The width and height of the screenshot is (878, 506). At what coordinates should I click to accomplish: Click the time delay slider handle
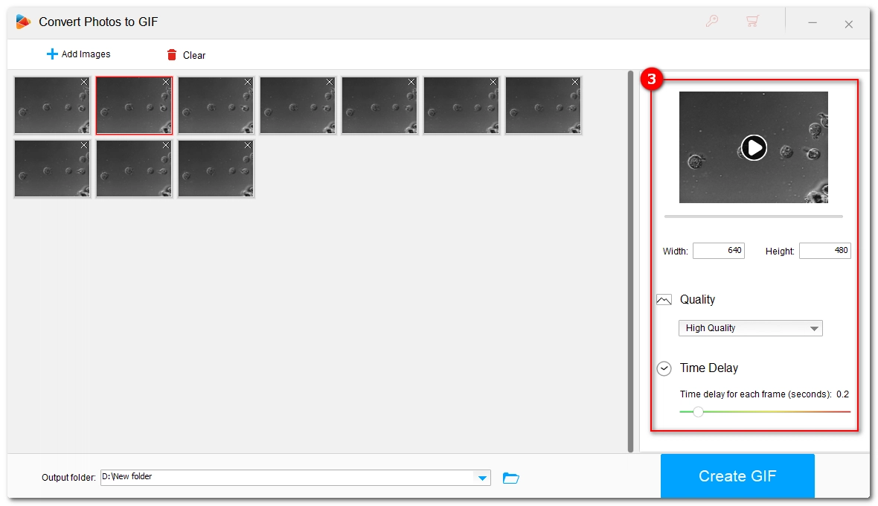698,411
